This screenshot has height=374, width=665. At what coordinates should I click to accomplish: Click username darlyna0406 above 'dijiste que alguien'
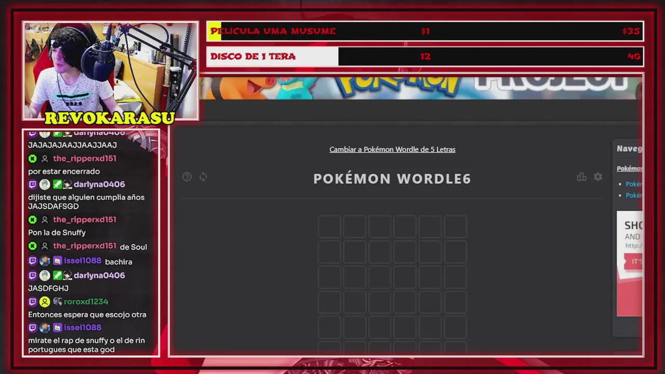[99, 184]
